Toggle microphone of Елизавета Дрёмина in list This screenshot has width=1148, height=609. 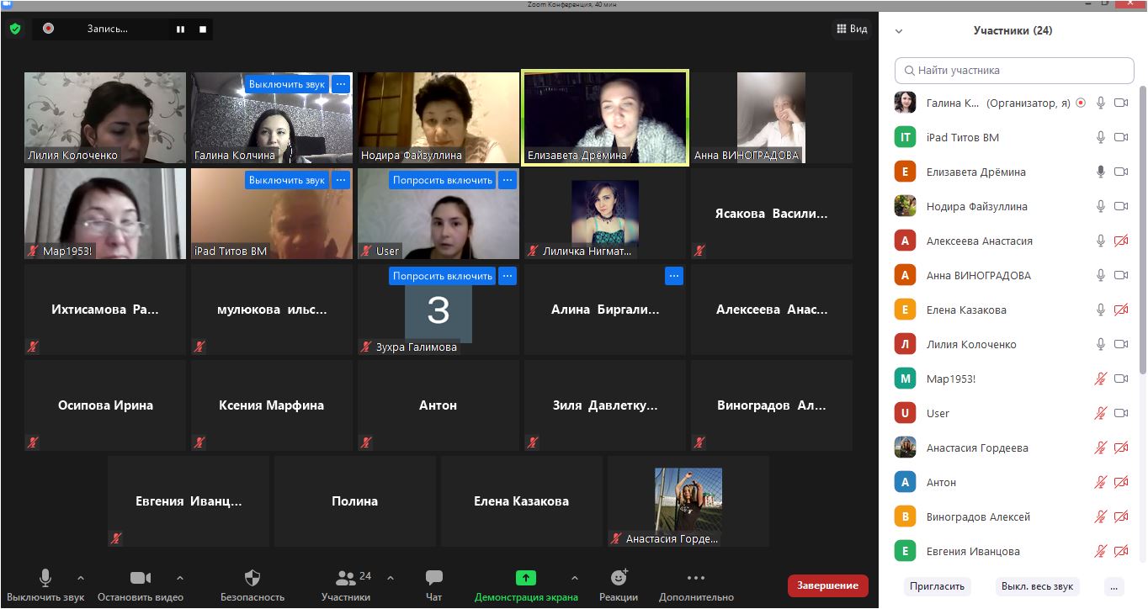pyautogui.click(x=1100, y=172)
